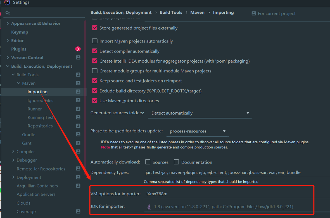
Task: Collapse the Maven node
Action: coord(19,83)
